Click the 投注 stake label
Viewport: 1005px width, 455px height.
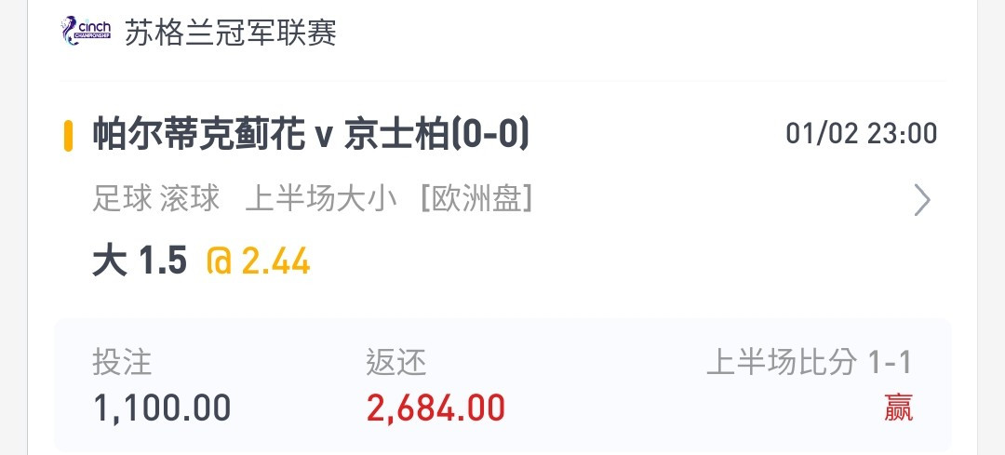(x=123, y=362)
